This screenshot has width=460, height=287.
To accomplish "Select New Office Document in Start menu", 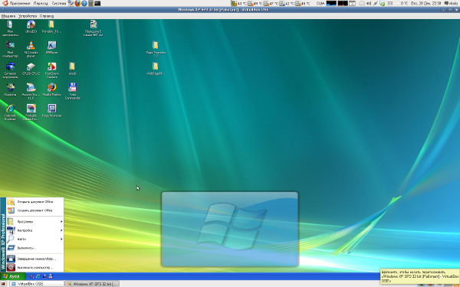I will [35, 210].
